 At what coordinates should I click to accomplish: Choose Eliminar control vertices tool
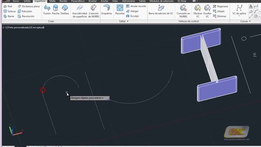[219, 16]
